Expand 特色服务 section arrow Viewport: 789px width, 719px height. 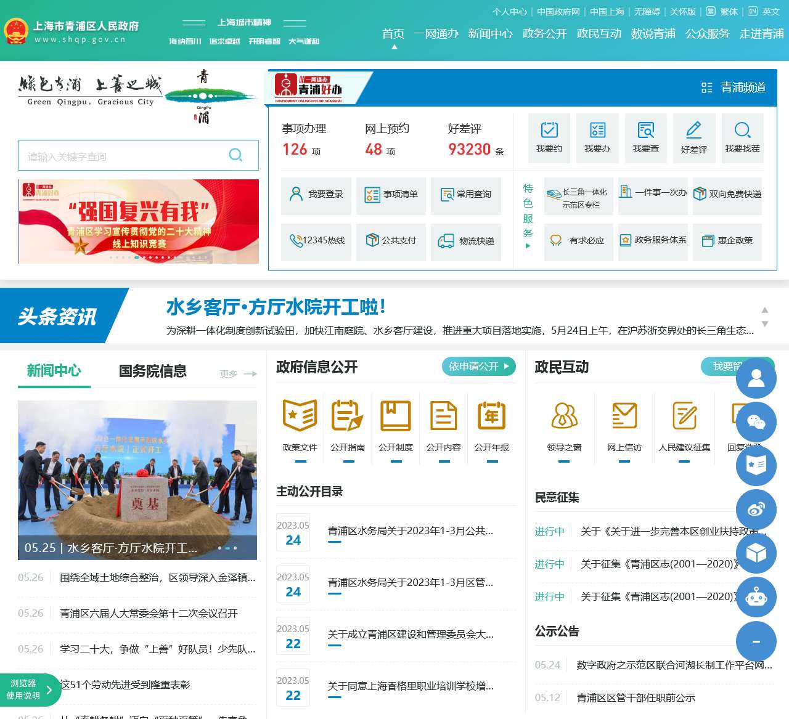click(528, 246)
